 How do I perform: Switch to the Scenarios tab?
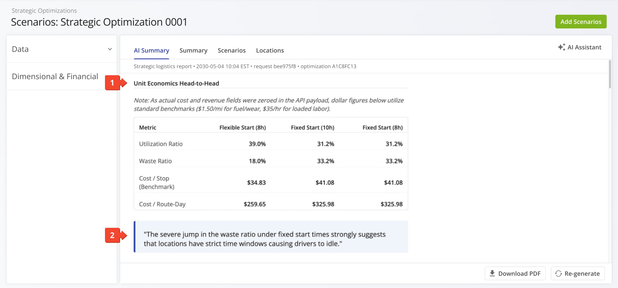coord(232,50)
